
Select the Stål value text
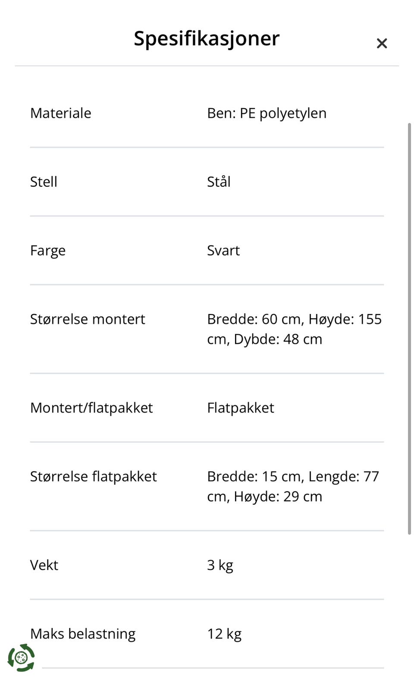219,182
